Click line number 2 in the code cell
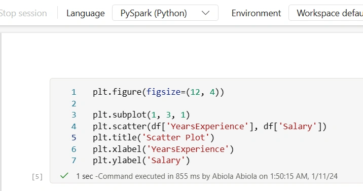 coord(74,103)
